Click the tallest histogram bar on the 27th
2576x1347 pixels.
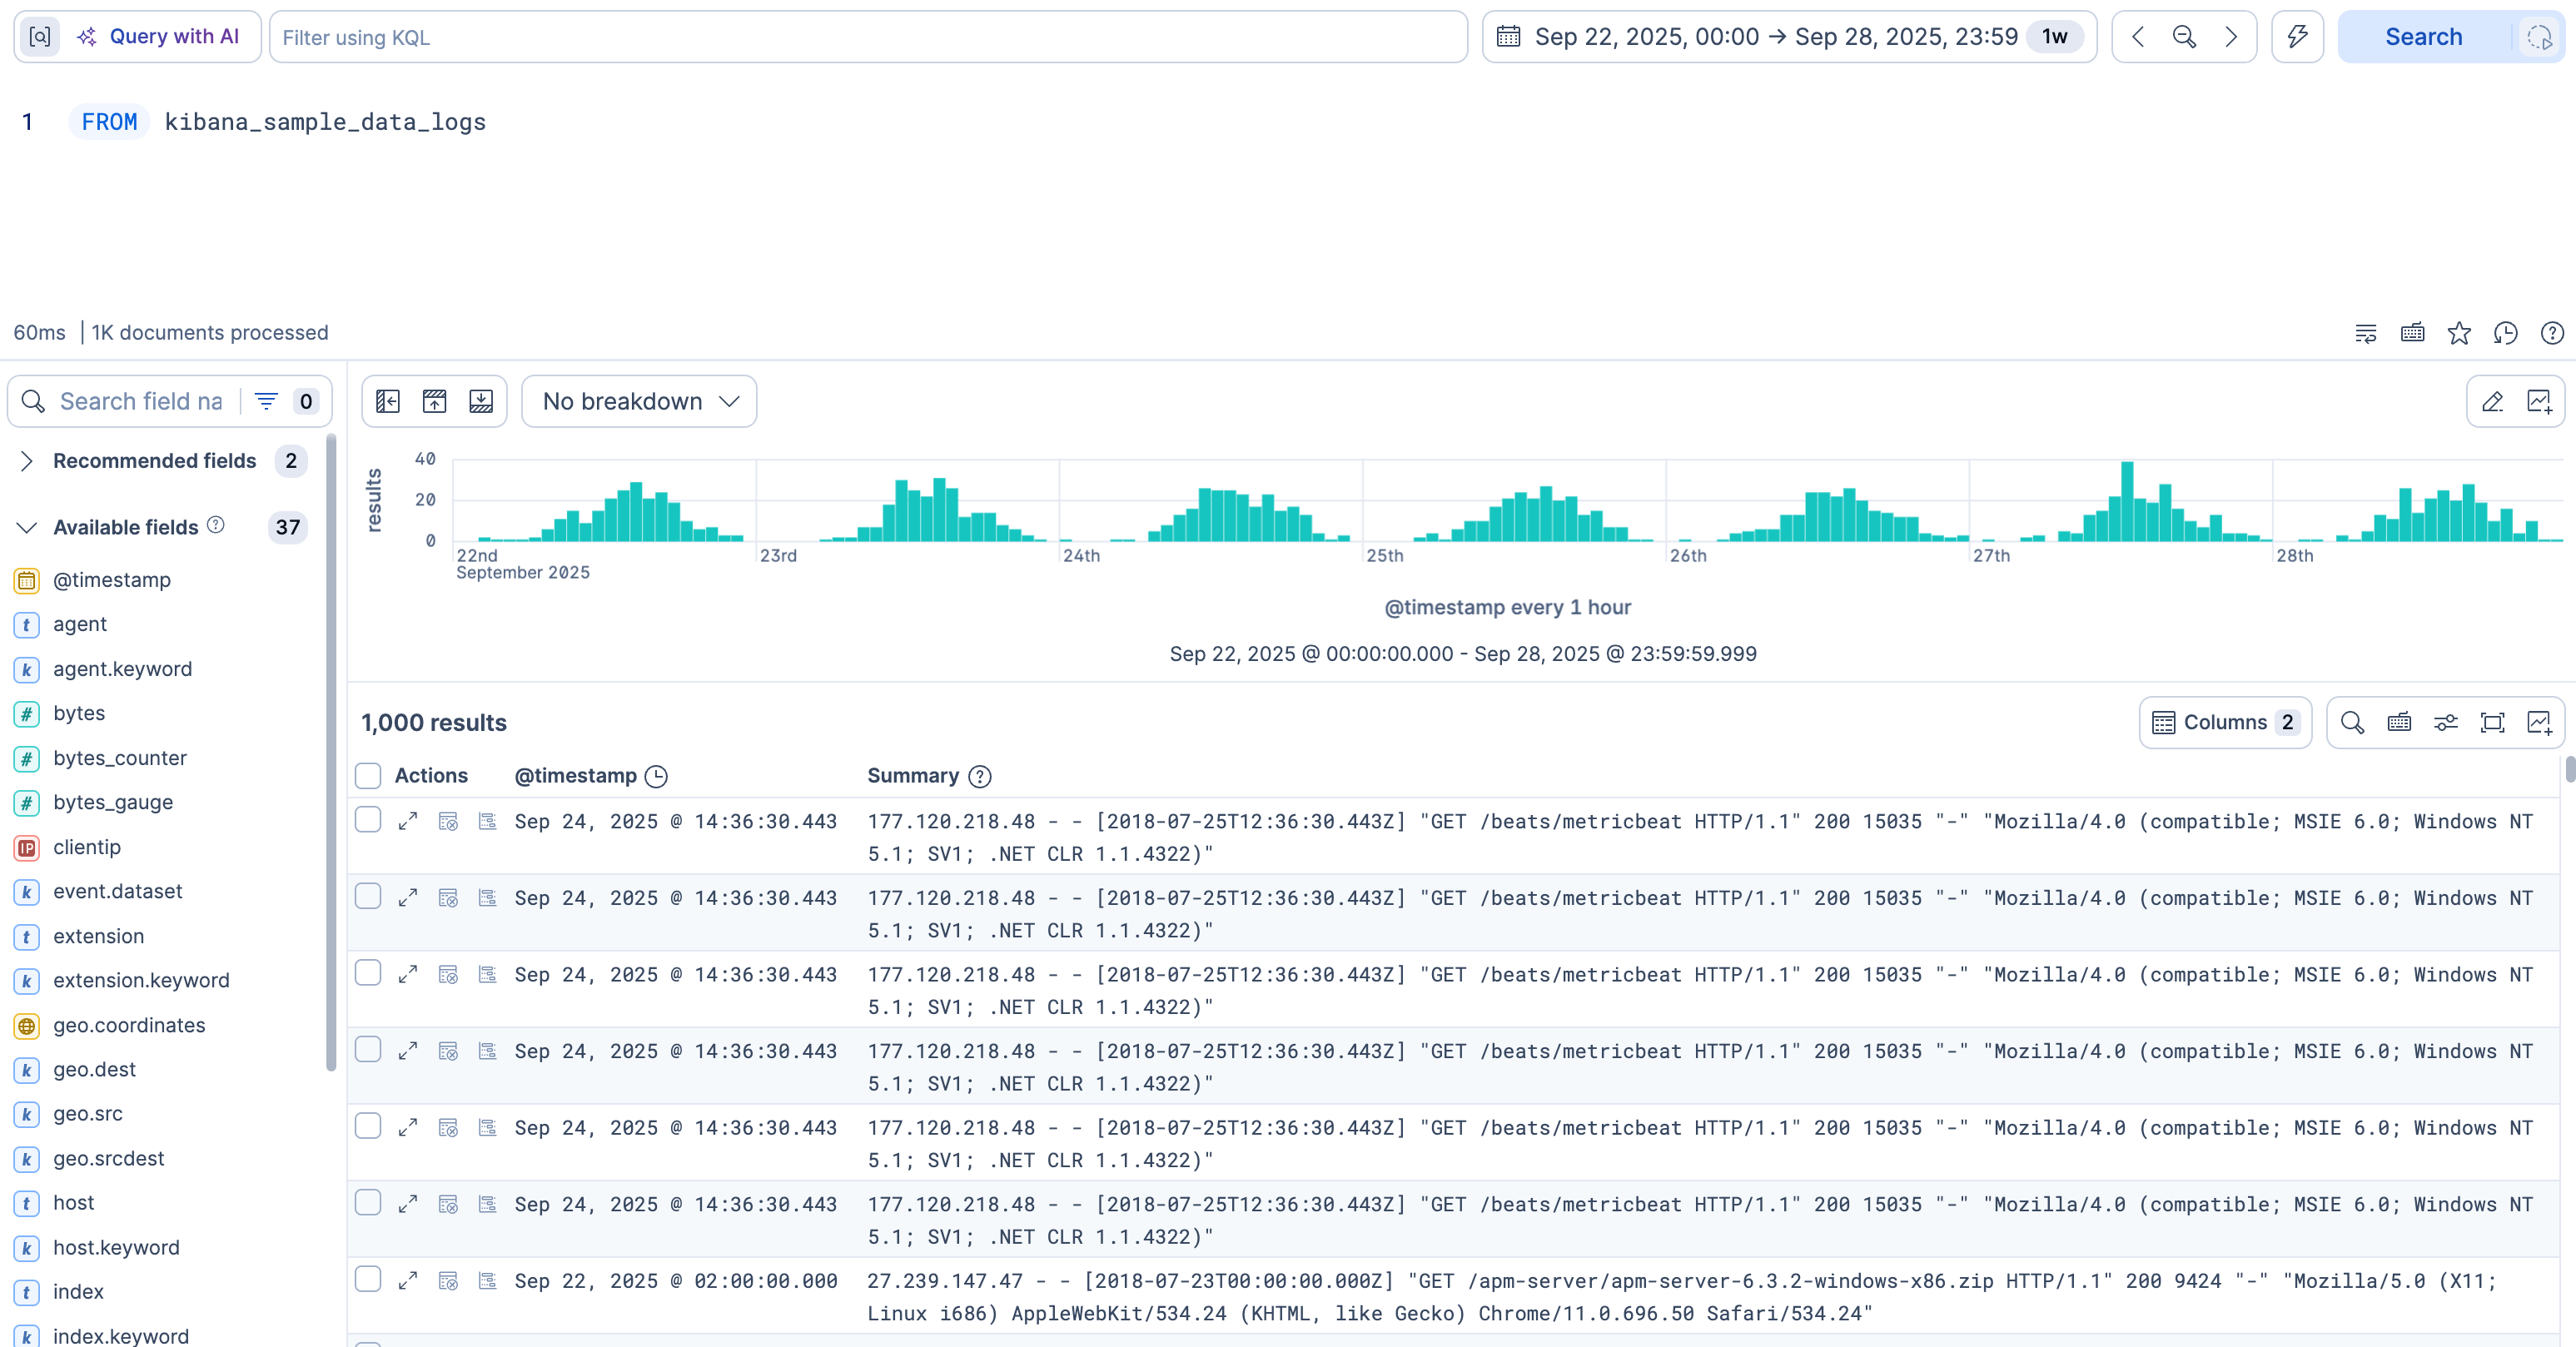(2127, 501)
